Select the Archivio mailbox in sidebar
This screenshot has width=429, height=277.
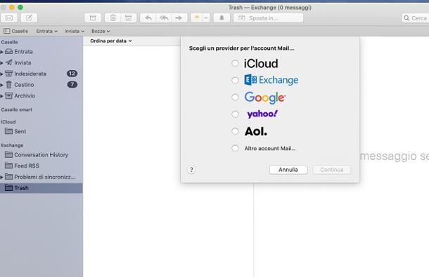(41, 96)
